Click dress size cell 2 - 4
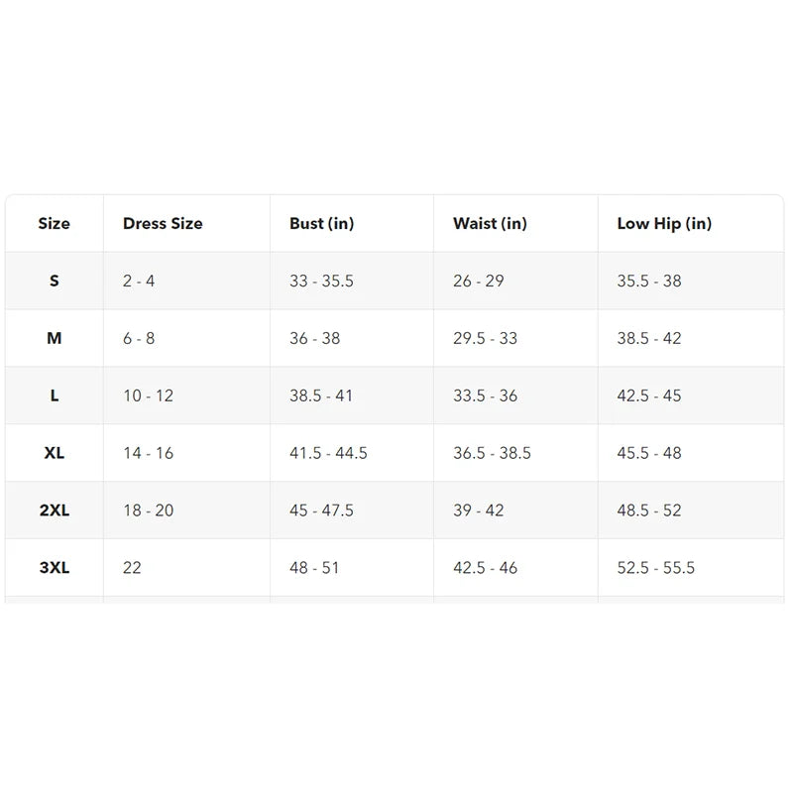 139,282
